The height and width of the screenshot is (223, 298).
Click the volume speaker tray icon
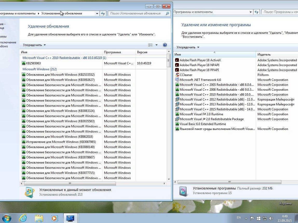point(271,218)
